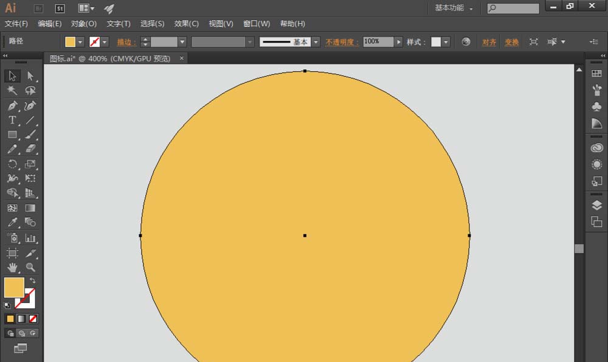Open the stroke weight dropdown

(182, 42)
